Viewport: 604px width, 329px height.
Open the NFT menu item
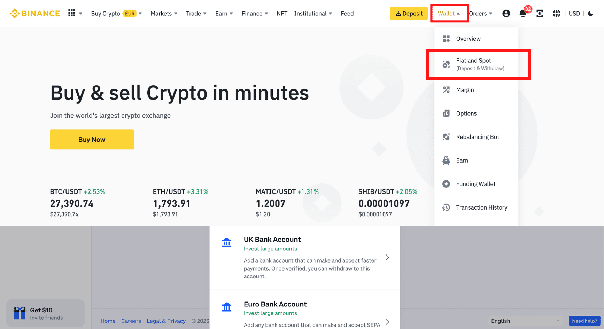point(282,13)
